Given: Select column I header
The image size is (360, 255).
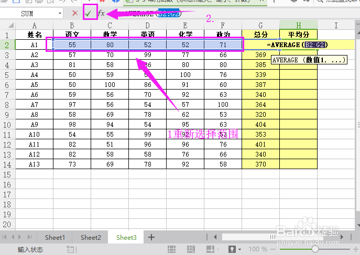Looking at the screenshot, I should click(336, 25).
